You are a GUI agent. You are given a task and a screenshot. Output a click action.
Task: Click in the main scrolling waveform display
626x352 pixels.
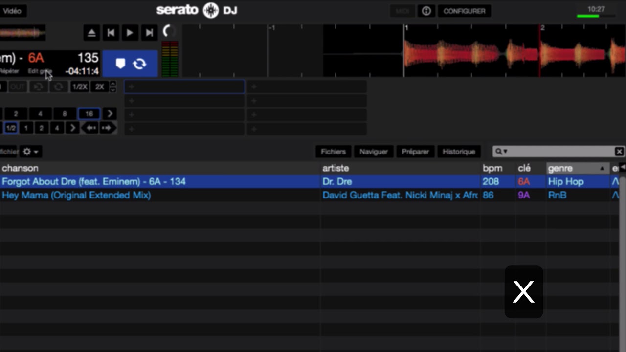pos(404,51)
